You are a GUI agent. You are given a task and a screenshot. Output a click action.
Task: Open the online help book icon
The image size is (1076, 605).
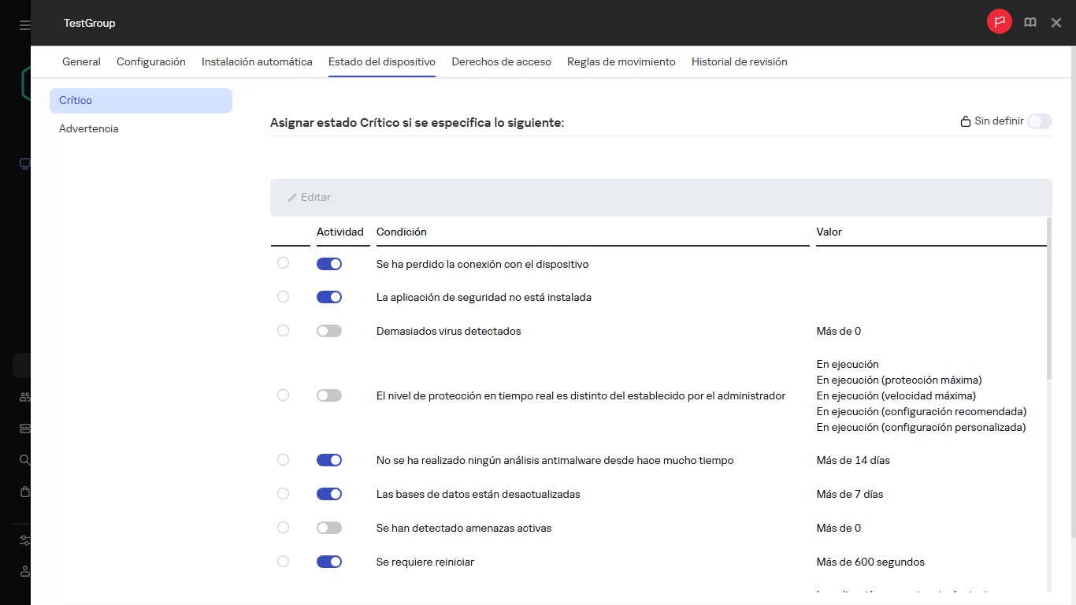click(x=1030, y=22)
